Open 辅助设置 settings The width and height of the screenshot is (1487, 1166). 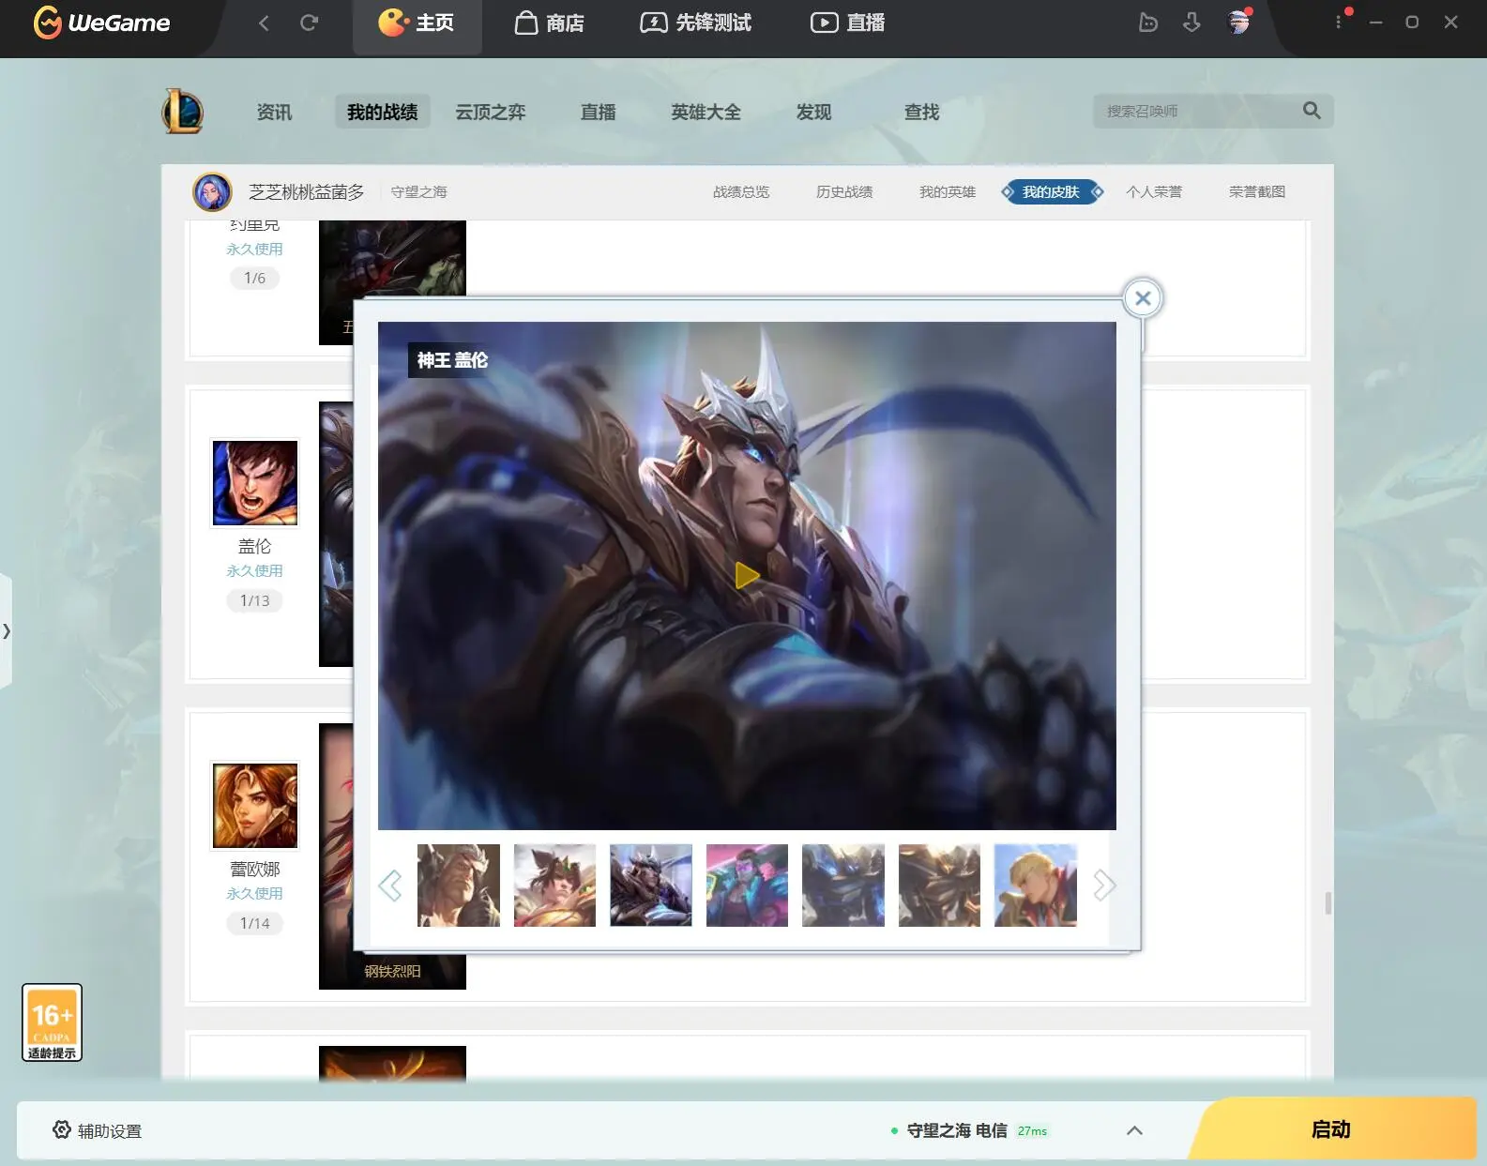[x=98, y=1130]
